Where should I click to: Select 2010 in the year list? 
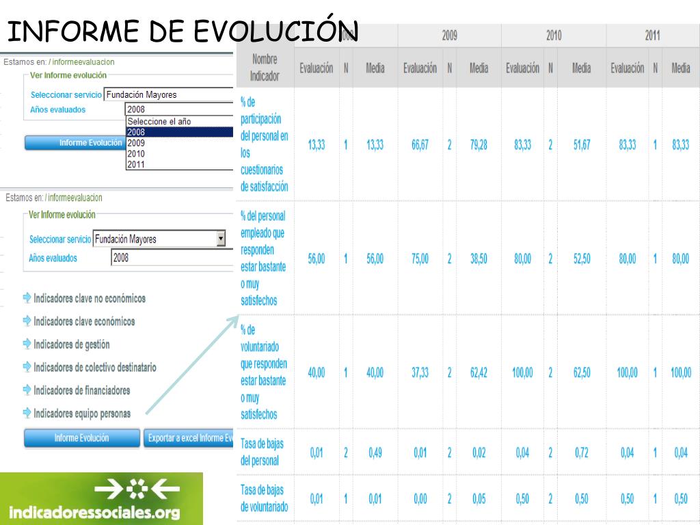coord(180,154)
